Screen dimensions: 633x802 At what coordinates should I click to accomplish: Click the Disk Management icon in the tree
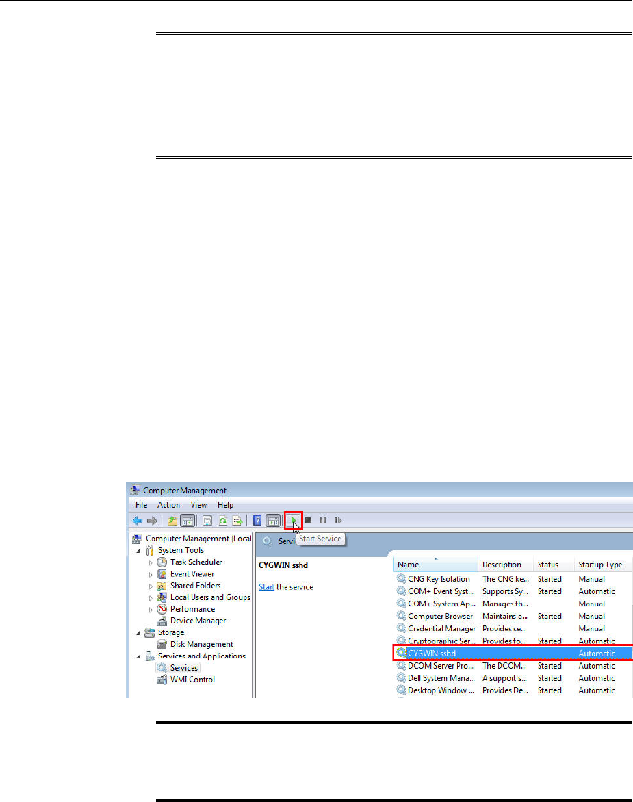[162, 644]
